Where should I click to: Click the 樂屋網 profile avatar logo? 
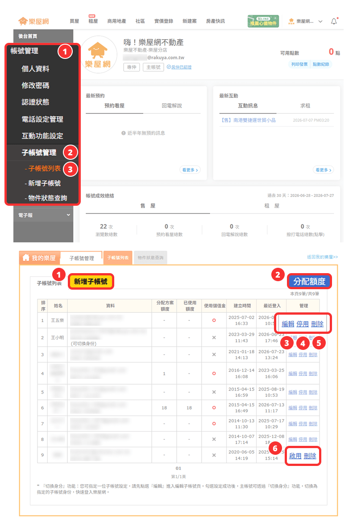tap(98, 55)
